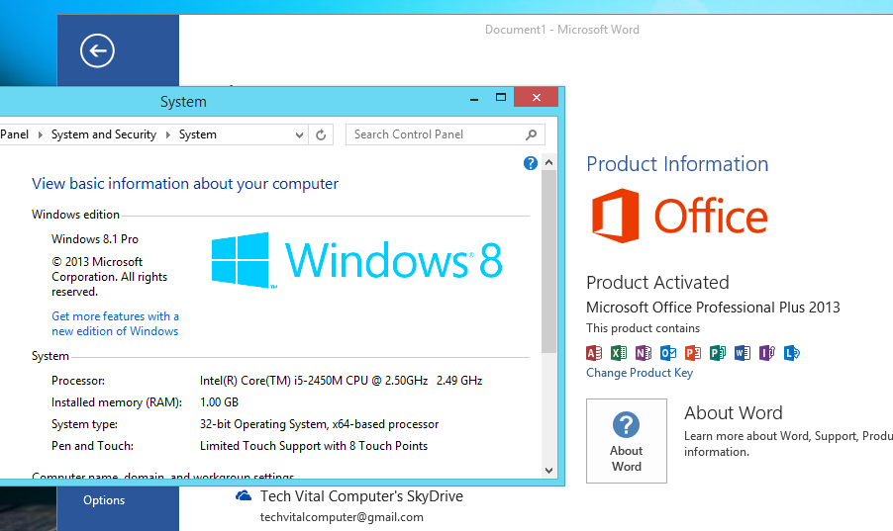
Task: Click Limited Touch Support with 8 Touch Points
Action: pos(314,446)
